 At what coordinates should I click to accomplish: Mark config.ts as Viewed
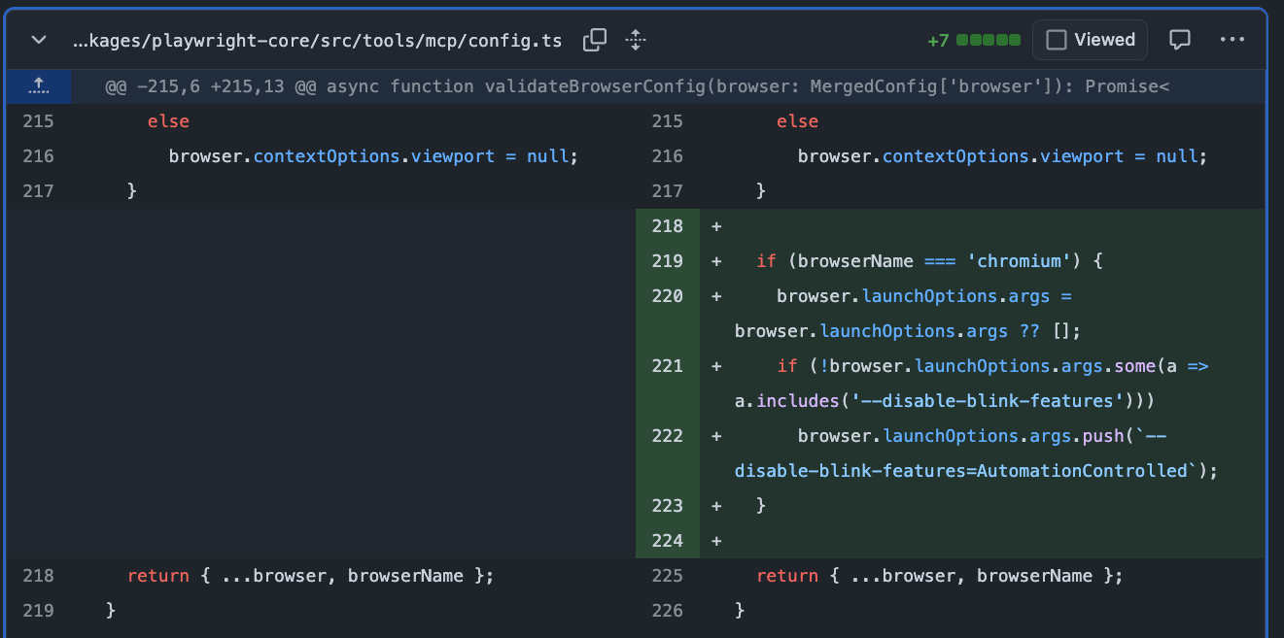[x=1090, y=40]
